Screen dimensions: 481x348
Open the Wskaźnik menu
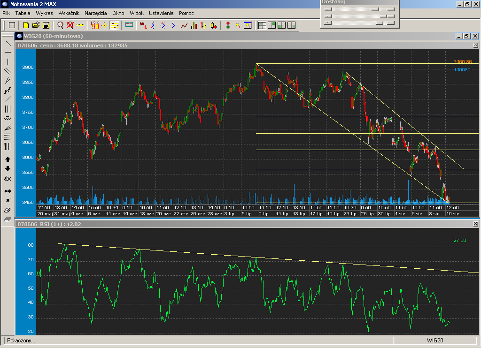[x=69, y=13]
